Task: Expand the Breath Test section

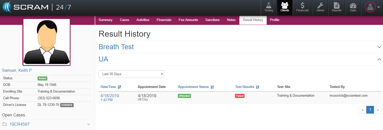Action: [x=379, y=47]
